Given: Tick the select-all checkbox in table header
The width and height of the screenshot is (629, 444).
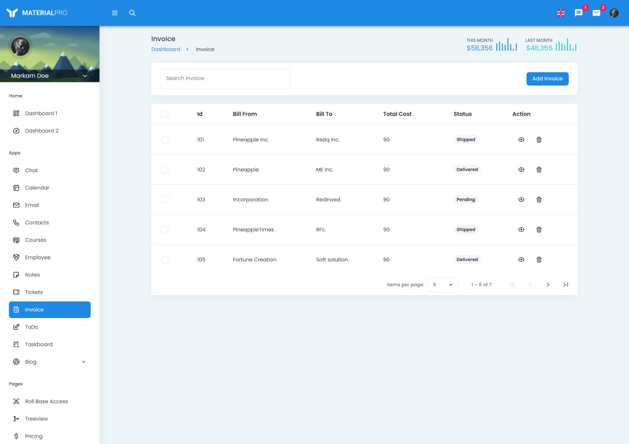Looking at the screenshot, I should 165,114.
